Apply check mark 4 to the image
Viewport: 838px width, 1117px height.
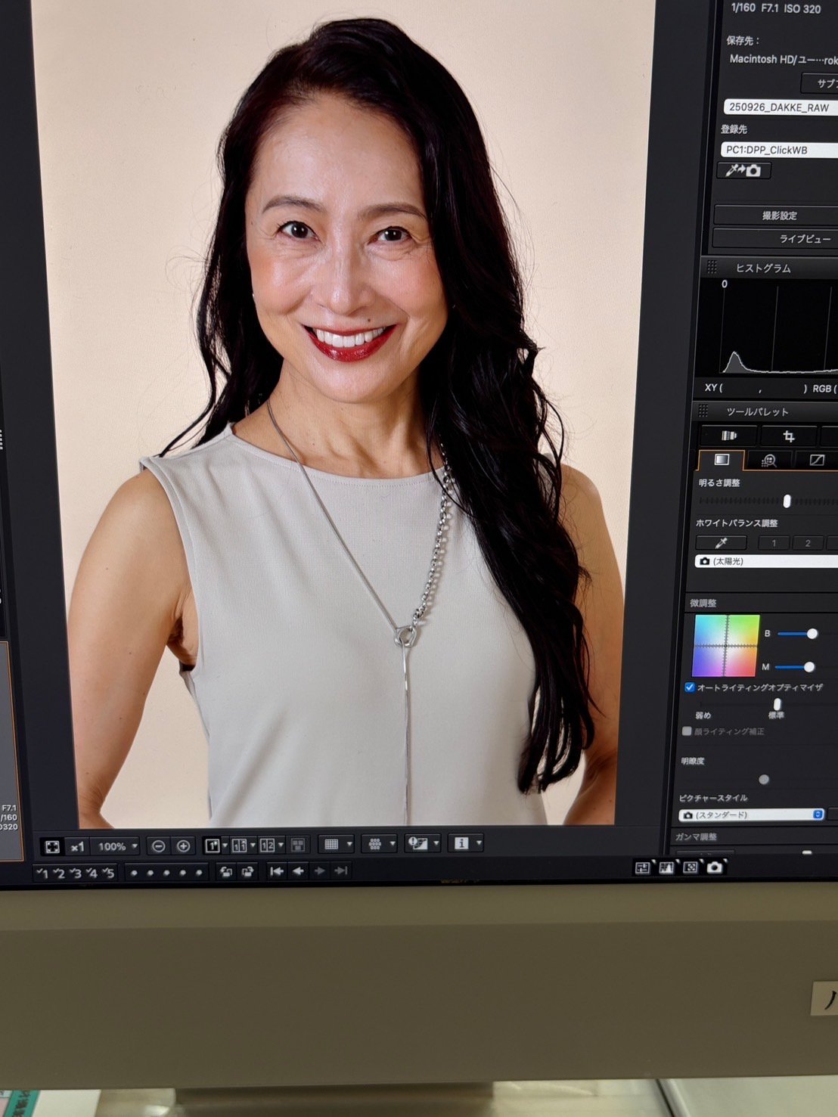pos(92,873)
